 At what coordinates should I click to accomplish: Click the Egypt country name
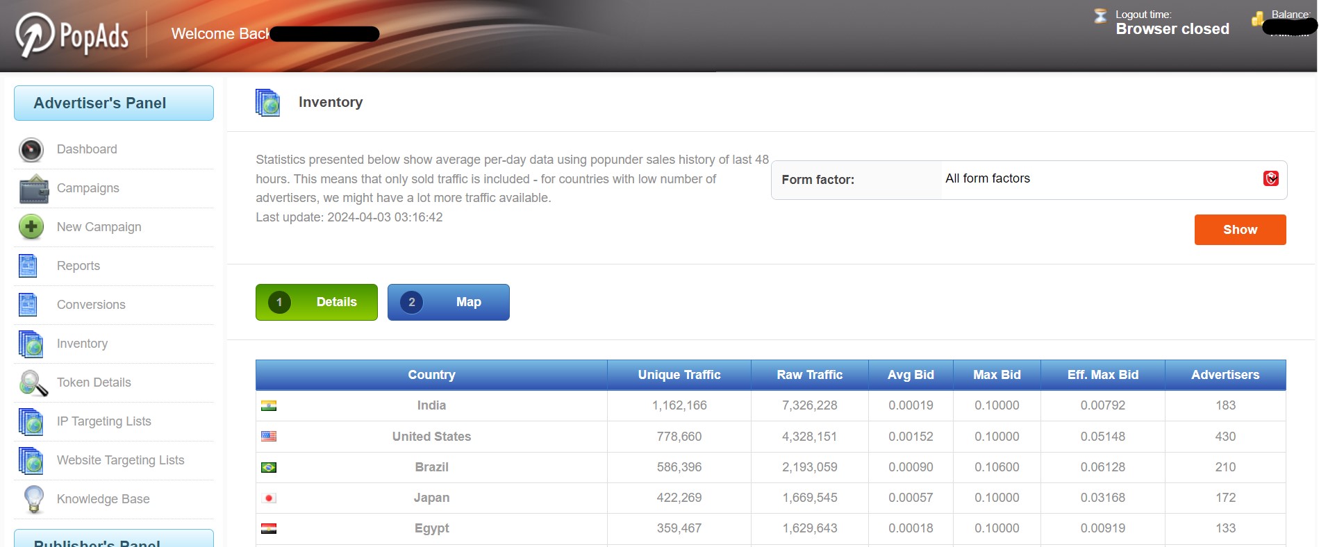tap(431, 528)
